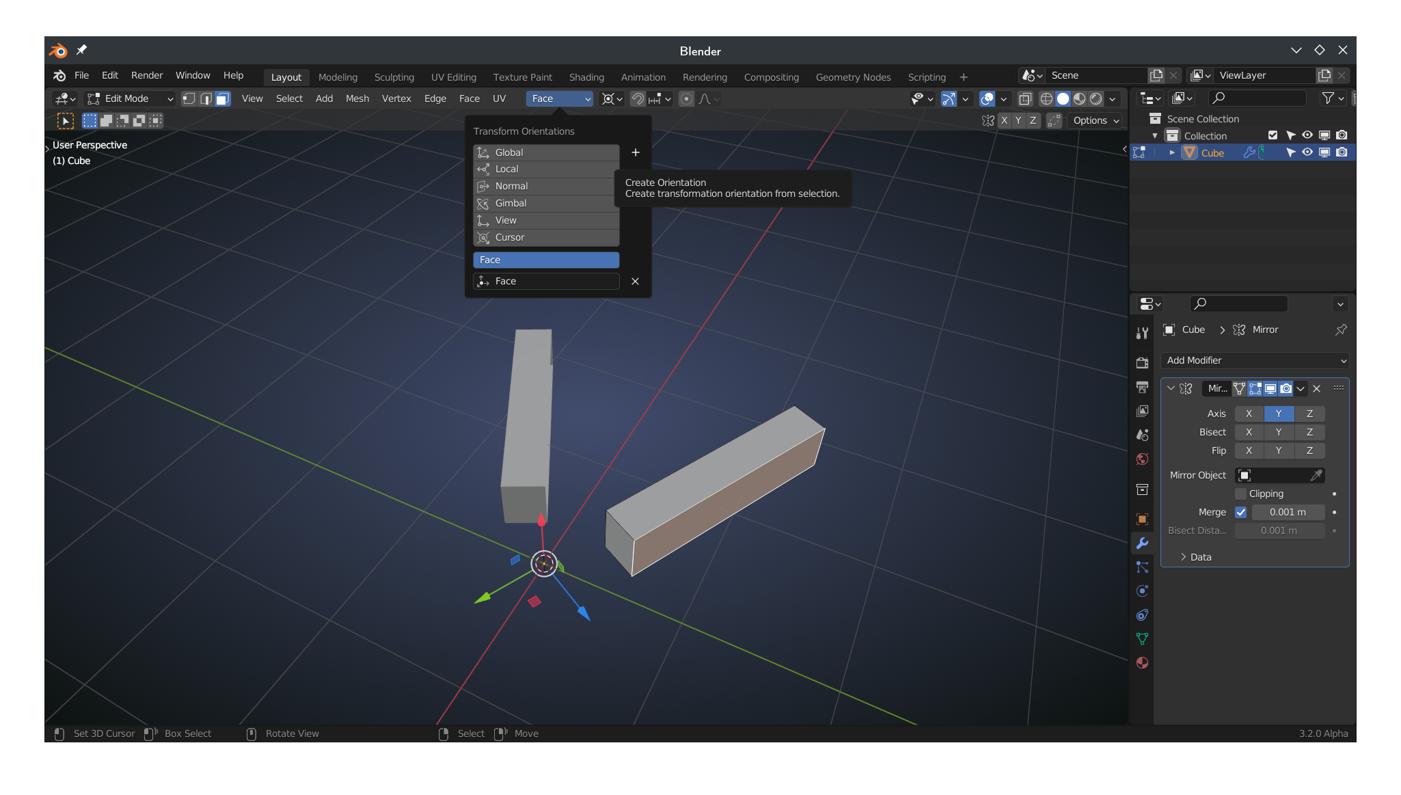Toggle X-ray view icon
The height and width of the screenshot is (795, 1401).
click(x=1024, y=99)
